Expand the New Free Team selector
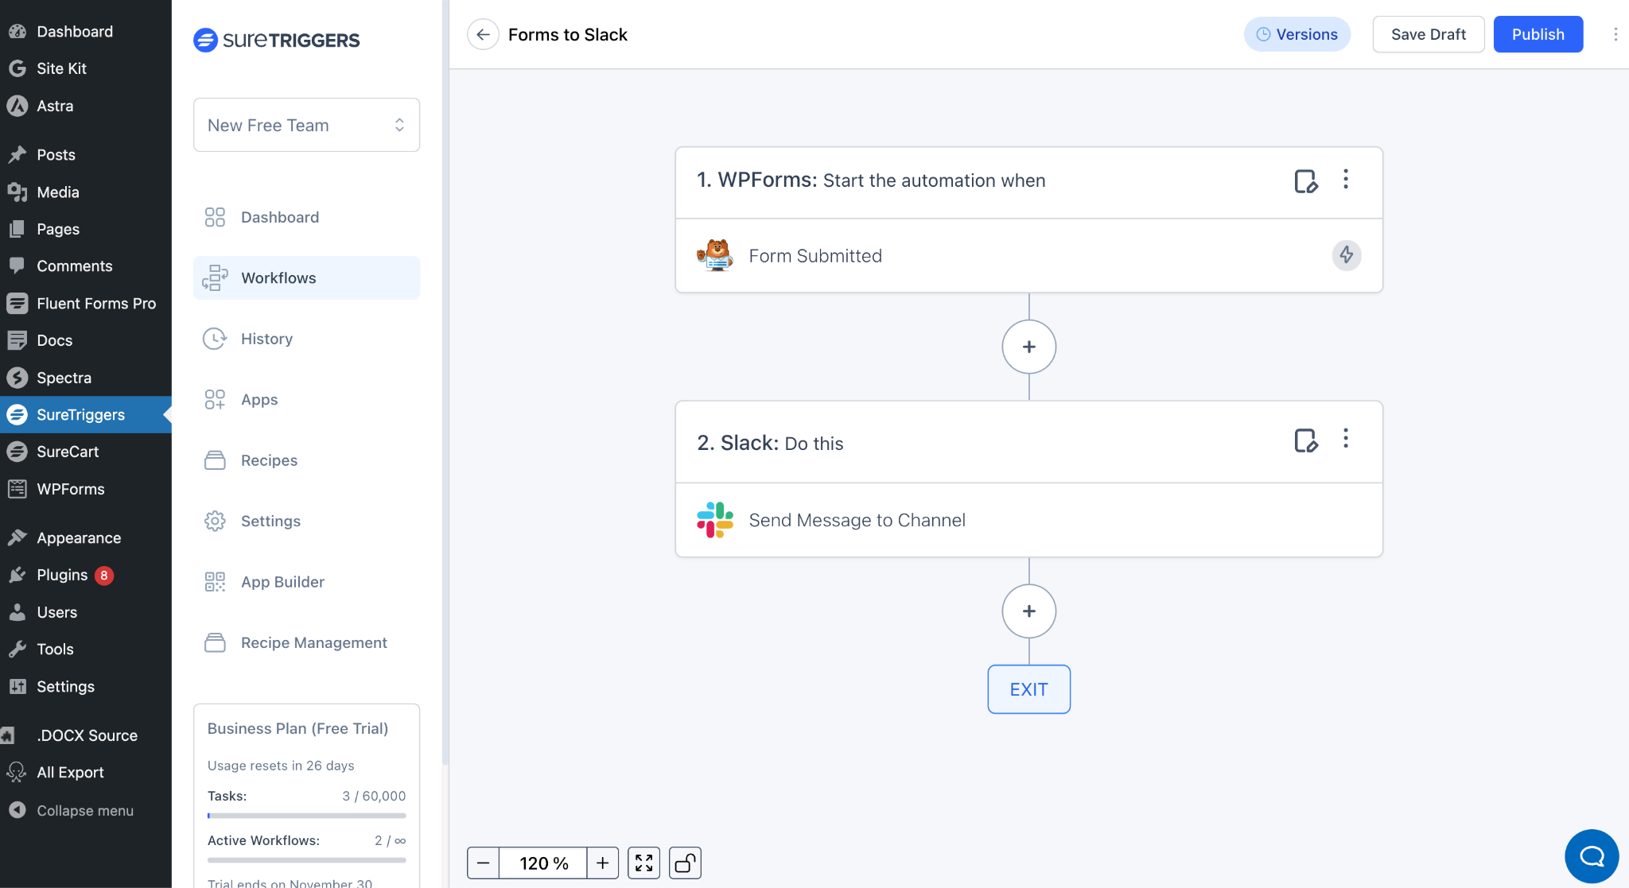Viewport: 1629px width, 888px height. point(306,125)
